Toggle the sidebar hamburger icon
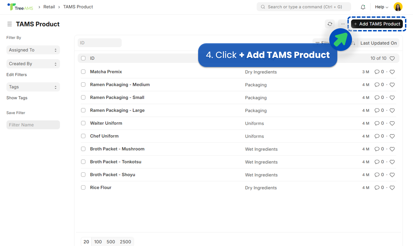 [9, 24]
